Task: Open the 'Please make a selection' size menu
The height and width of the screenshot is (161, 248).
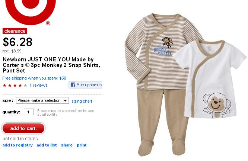Action: click(x=42, y=100)
